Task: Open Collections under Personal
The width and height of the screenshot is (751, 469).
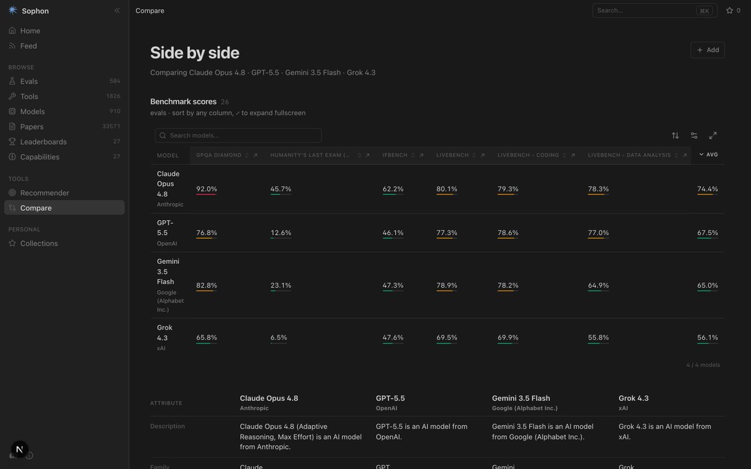Action: [x=64, y=243]
